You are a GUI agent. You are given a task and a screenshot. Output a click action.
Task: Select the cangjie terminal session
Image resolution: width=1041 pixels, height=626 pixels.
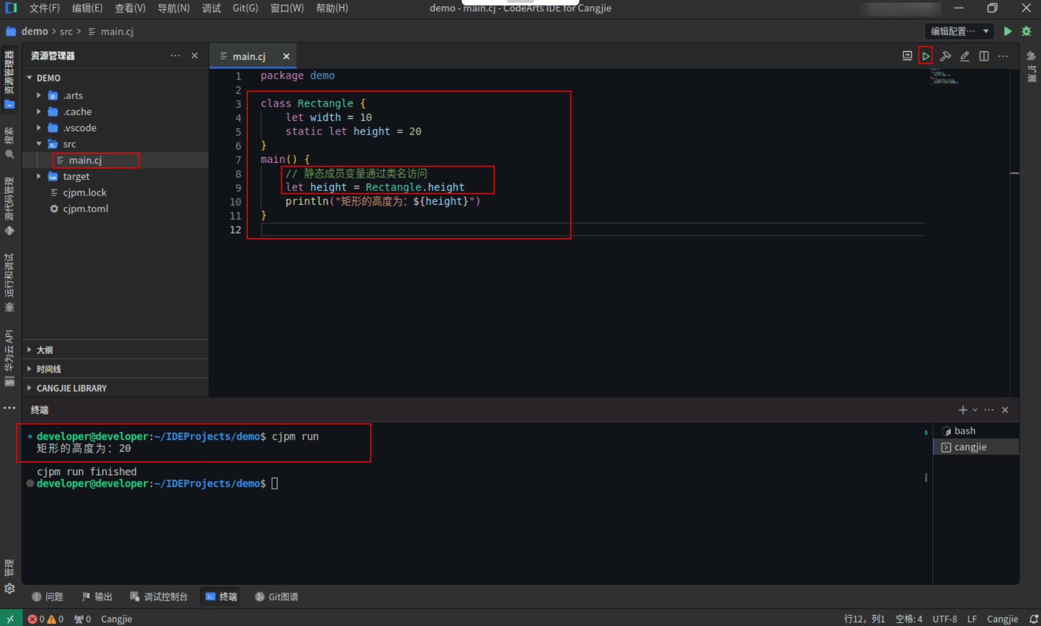coord(976,447)
